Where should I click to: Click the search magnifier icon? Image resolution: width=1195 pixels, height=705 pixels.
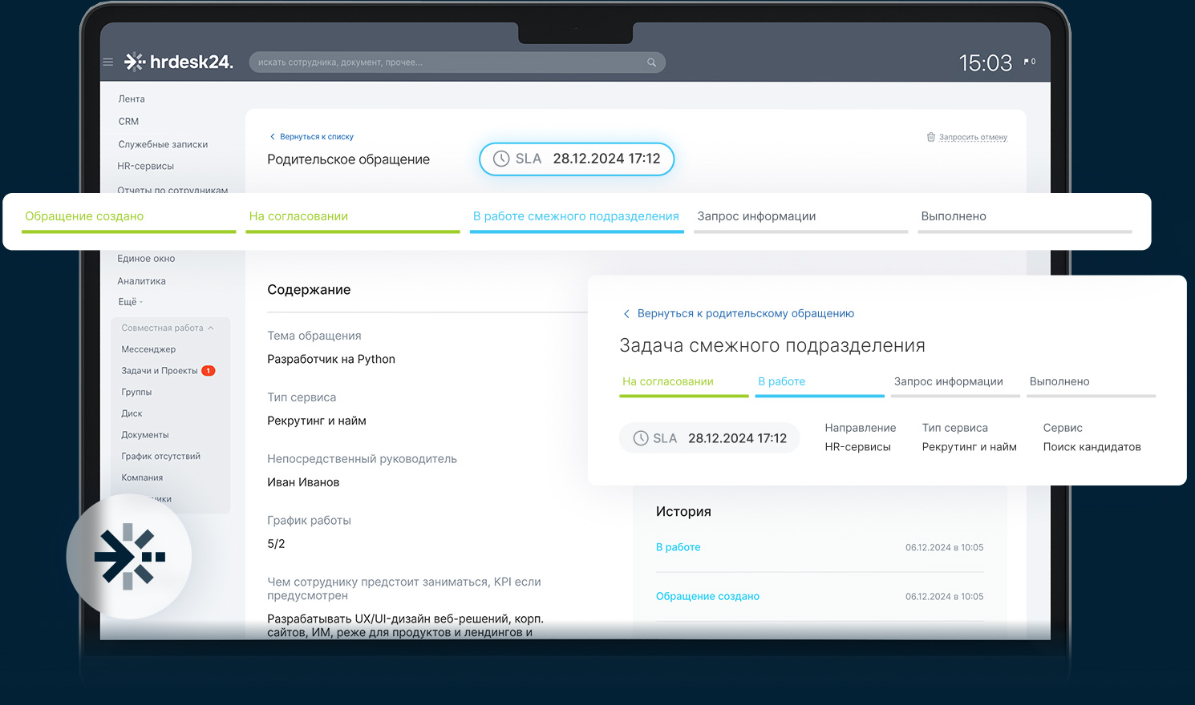point(651,62)
